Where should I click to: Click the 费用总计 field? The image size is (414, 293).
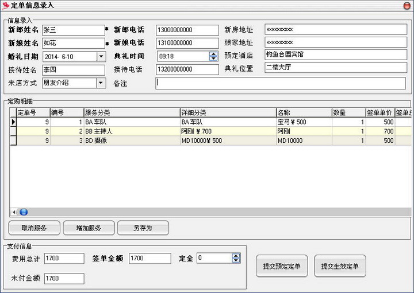point(64,258)
